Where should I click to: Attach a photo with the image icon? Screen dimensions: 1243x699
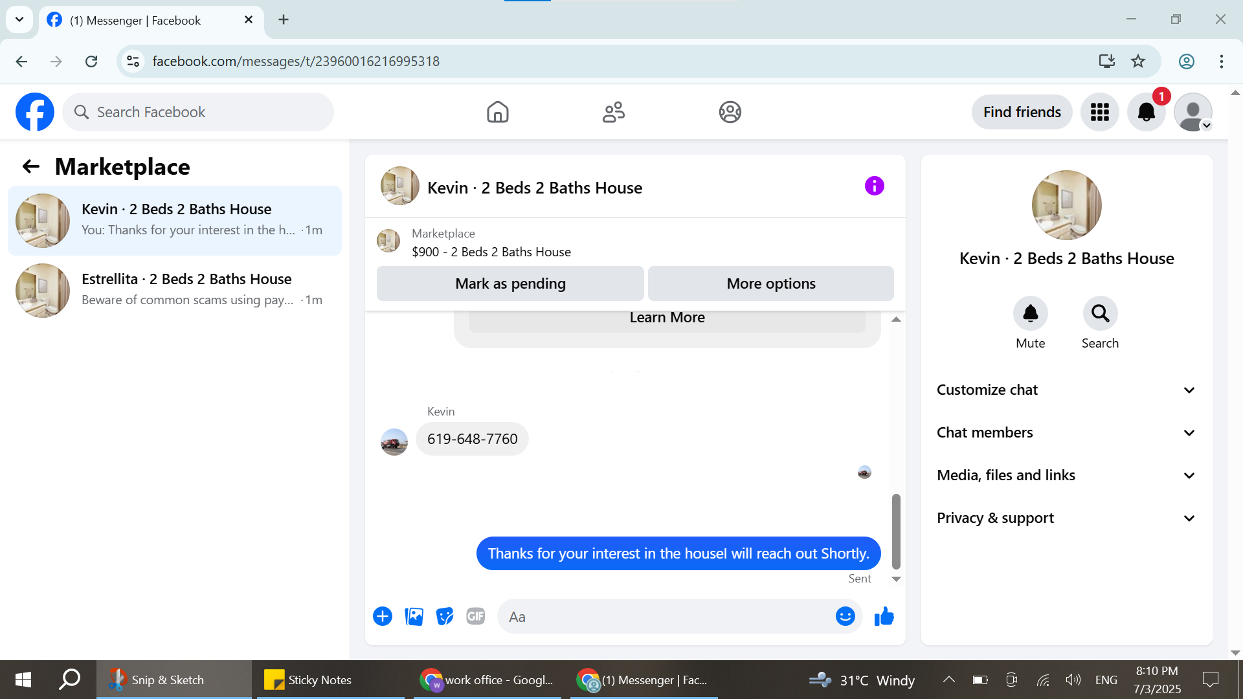(x=414, y=617)
